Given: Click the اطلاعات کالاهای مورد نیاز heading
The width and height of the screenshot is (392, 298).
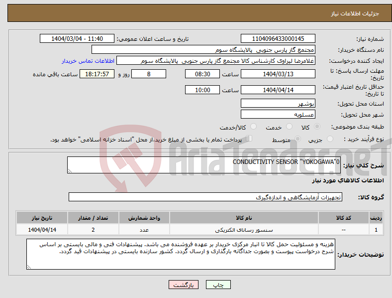Looking at the screenshot, I should click(348, 180).
